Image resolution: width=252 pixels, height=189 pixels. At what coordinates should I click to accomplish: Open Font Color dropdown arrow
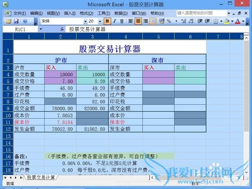point(243,21)
